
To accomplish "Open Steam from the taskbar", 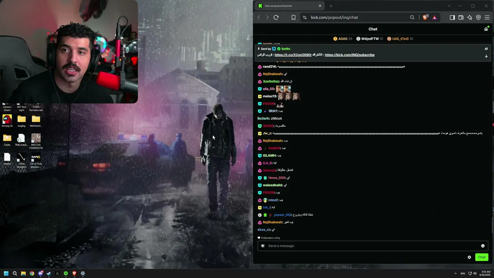I will click(49, 273).
